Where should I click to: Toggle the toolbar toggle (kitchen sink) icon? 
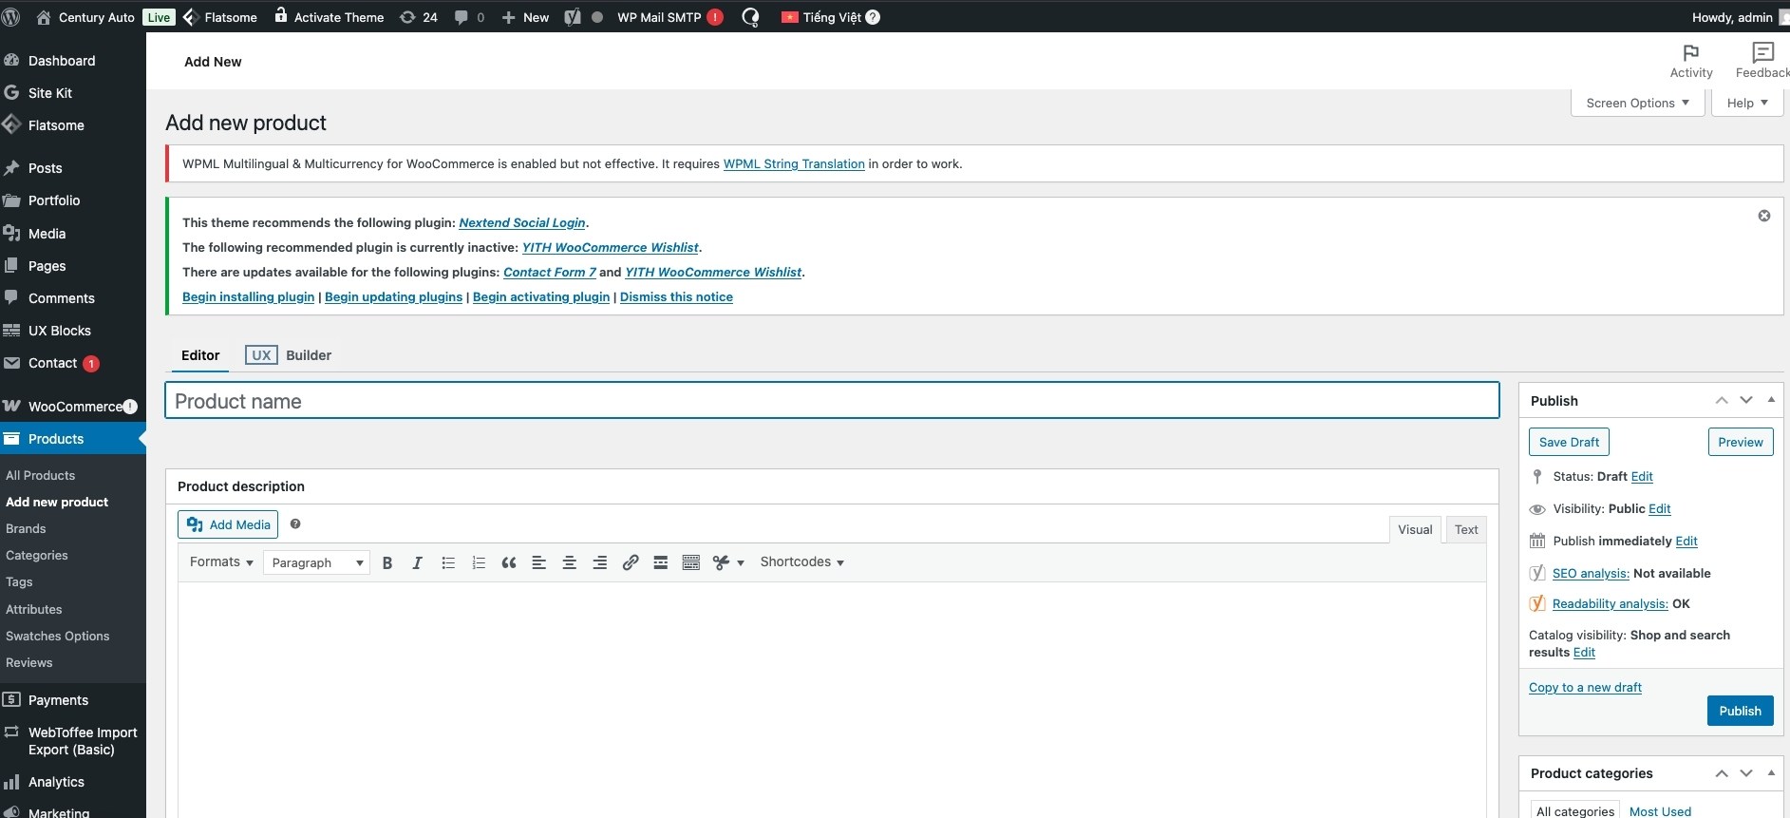(x=691, y=562)
